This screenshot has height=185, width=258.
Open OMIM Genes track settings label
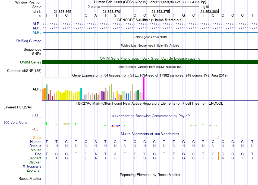pos(31,62)
